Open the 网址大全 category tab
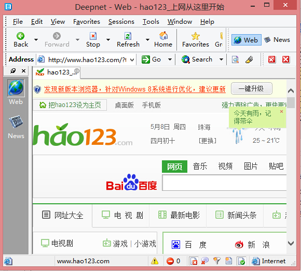The height and width of the screenshot is (271, 301). [x=63, y=215]
